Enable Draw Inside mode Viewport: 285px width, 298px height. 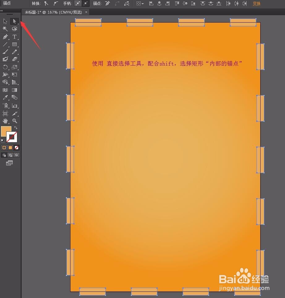tap(16, 155)
